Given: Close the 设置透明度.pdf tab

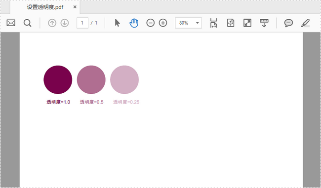Looking at the screenshot, I should pyautogui.click(x=75, y=7).
